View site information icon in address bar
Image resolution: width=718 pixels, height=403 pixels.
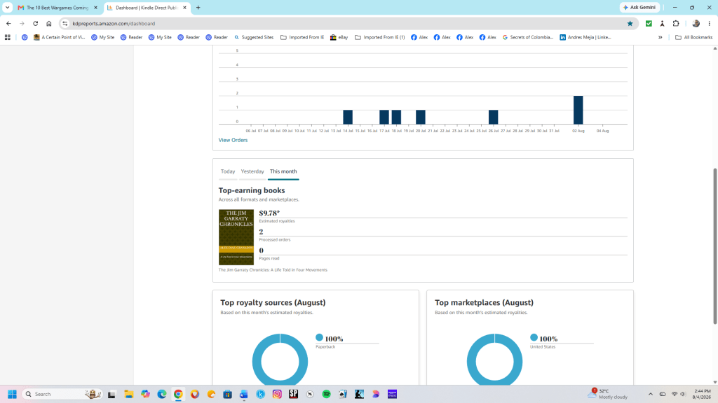coord(65,23)
